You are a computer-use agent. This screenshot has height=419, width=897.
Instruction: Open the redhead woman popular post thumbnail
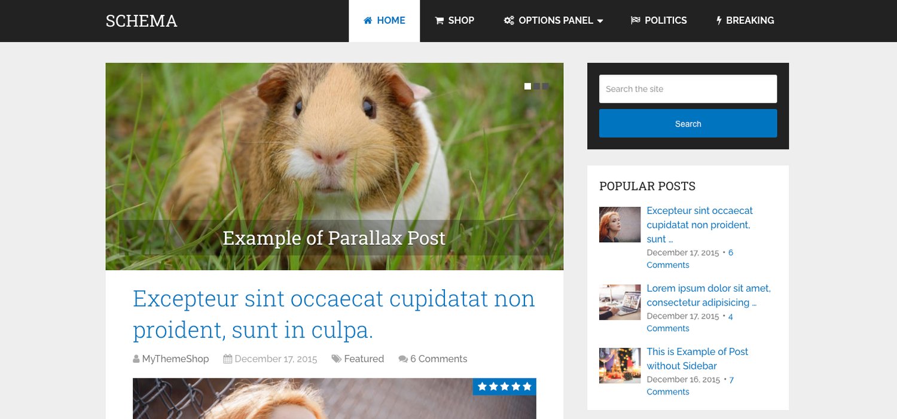[620, 224]
